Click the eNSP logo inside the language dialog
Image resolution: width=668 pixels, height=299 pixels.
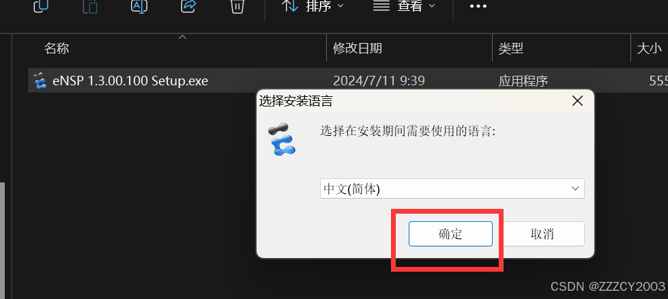[282, 139]
